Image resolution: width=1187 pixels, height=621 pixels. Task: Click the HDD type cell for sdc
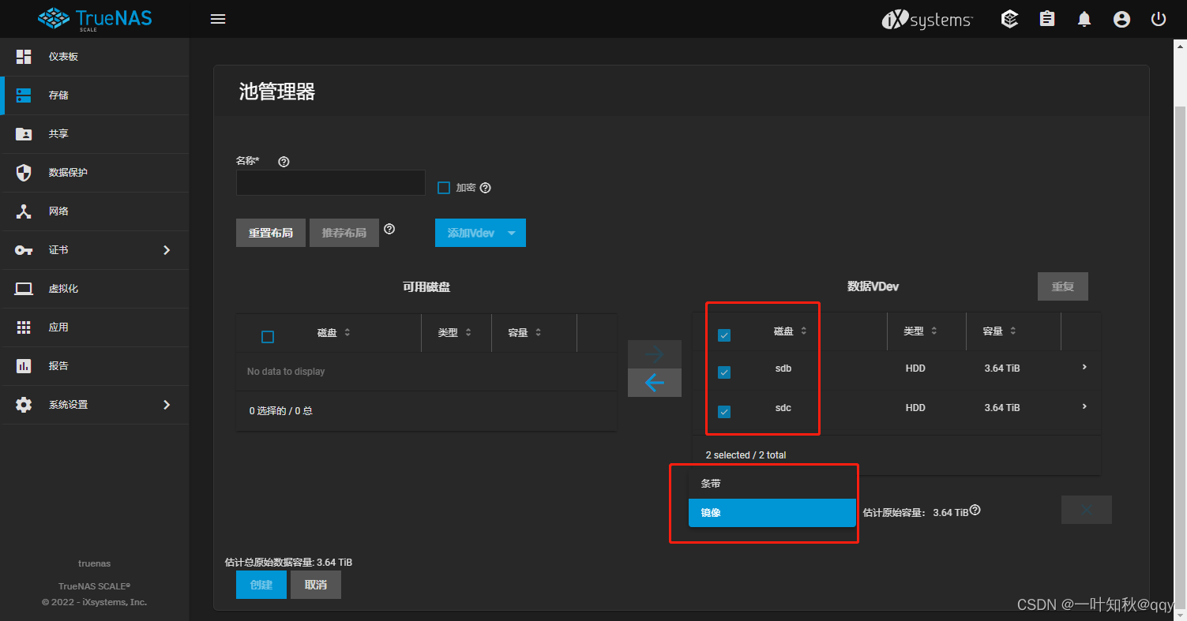915,408
